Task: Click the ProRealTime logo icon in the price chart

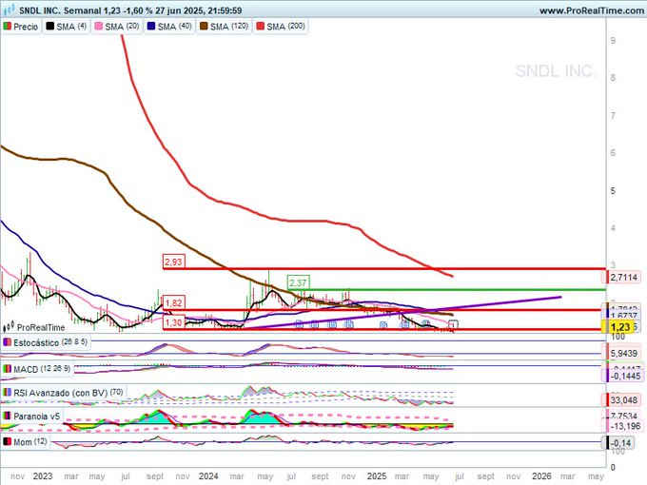Action: click(9, 326)
